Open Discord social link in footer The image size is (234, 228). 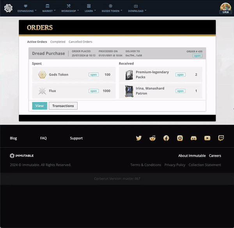pyautogui.click(x=193, y=138)
